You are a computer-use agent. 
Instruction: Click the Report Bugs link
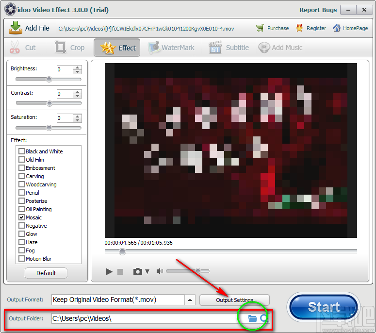click(318, 10)
